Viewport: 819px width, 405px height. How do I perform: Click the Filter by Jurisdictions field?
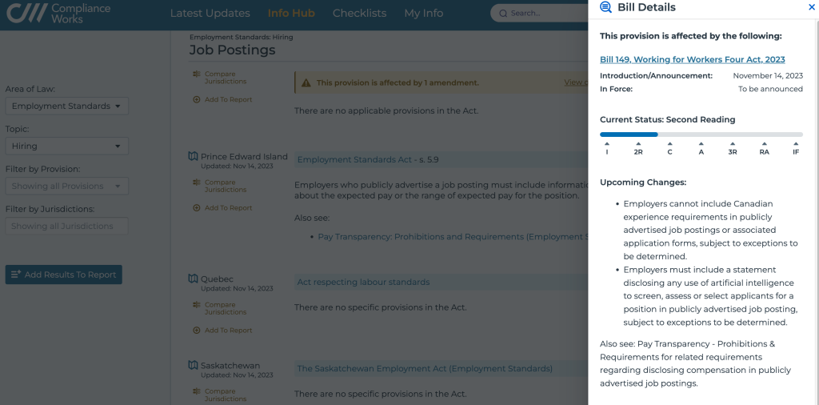coord(66,227)
